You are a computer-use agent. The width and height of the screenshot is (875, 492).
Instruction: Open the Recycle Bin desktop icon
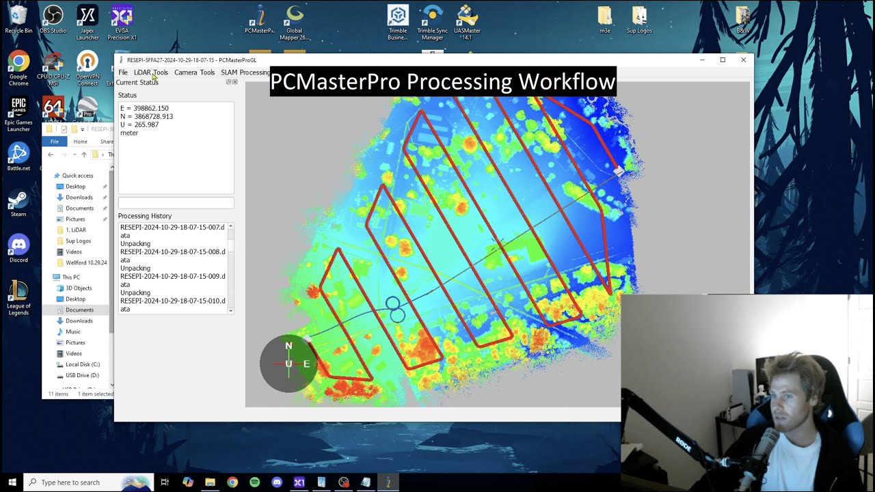[x=18, y=20]
